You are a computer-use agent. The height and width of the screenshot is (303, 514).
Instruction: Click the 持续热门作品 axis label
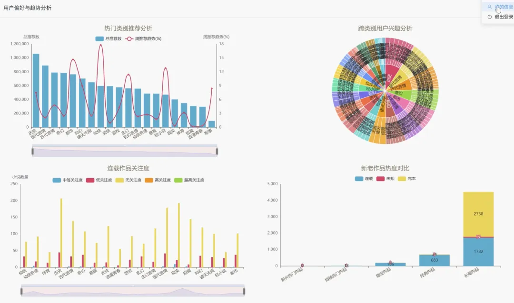(x=336, y=275)
